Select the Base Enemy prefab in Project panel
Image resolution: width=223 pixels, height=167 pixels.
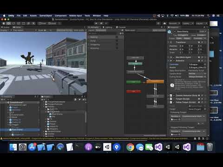click(x=56, y=114)
